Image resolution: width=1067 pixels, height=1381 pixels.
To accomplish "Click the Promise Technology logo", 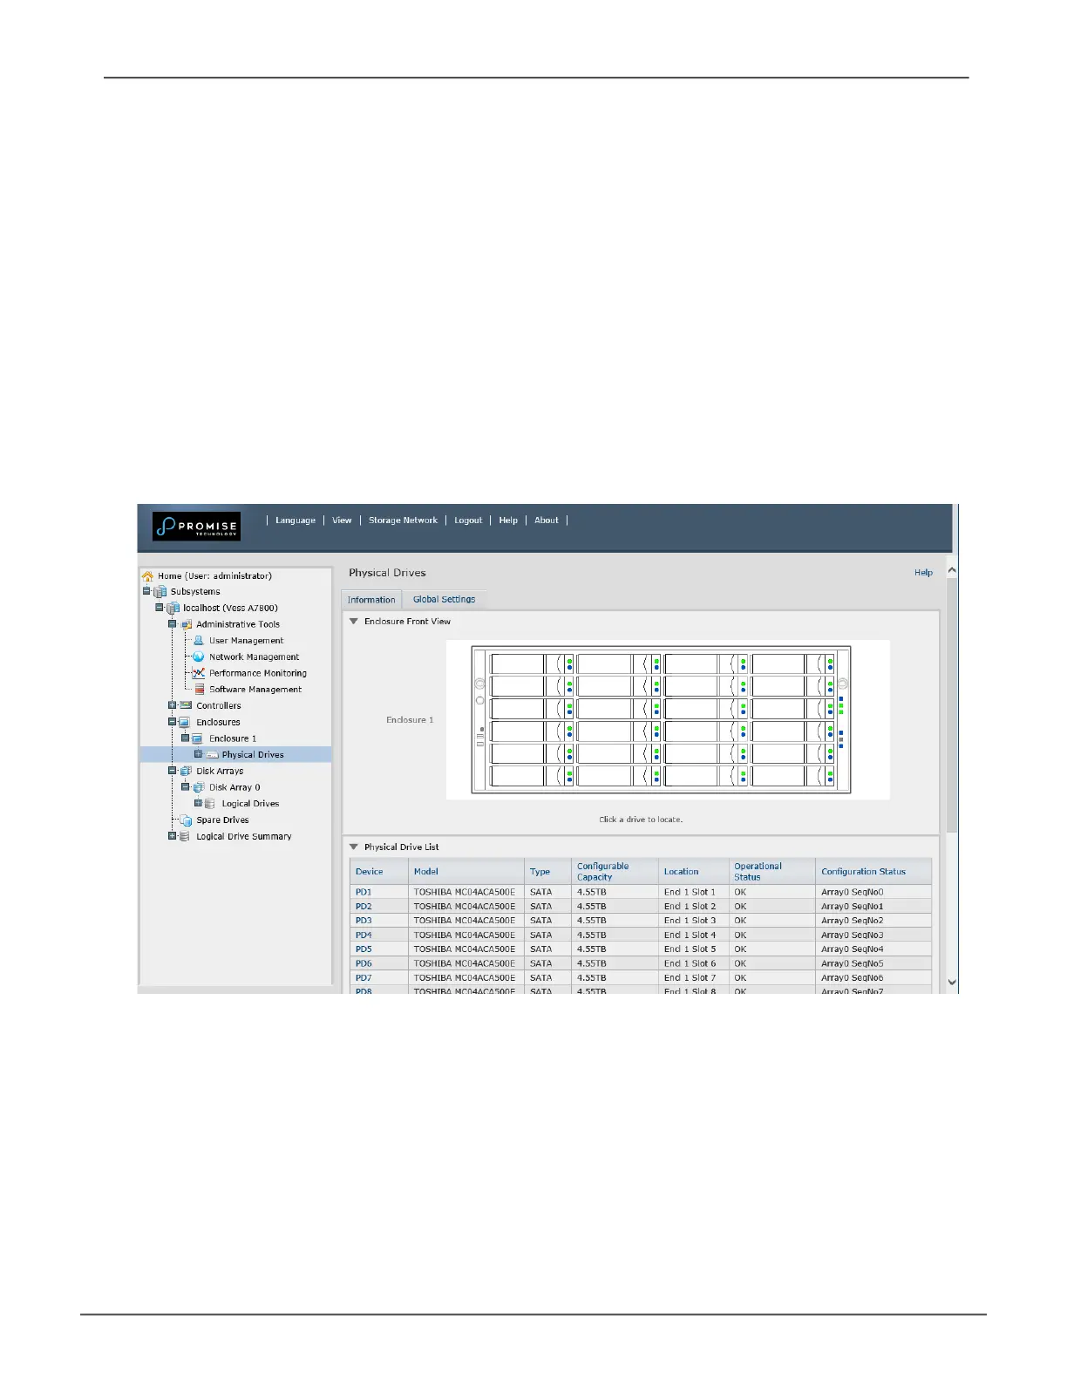I will [x=196, y=526].
